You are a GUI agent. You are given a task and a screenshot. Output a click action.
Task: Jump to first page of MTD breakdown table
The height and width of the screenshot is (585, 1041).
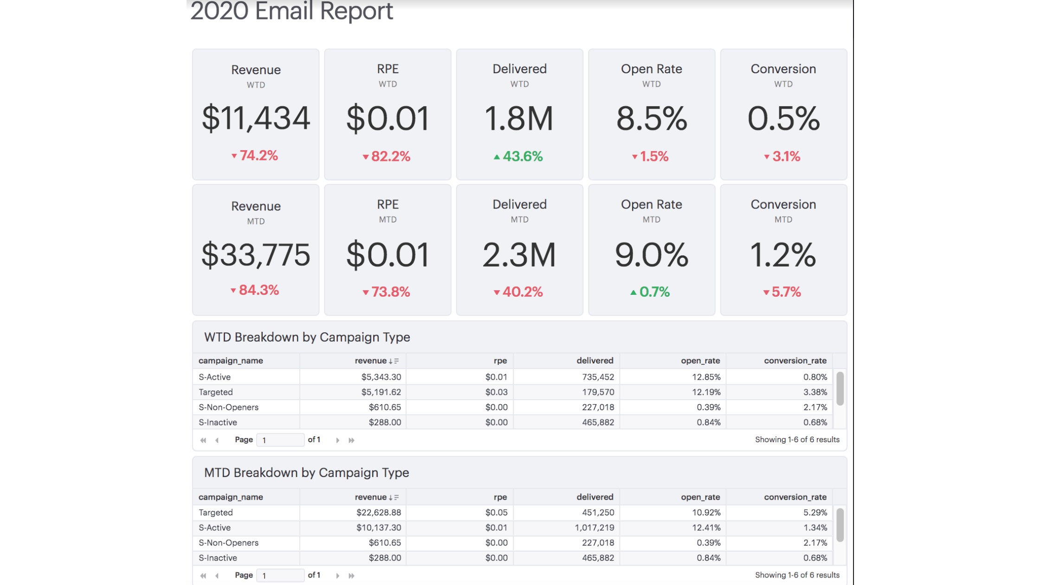[203, 575]
